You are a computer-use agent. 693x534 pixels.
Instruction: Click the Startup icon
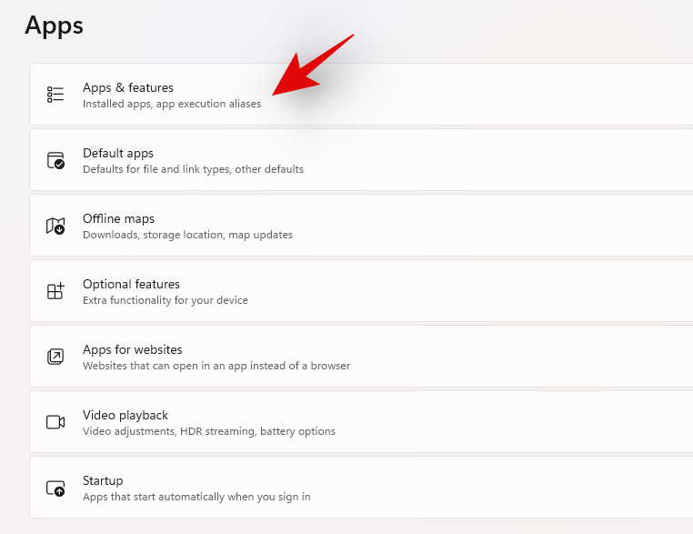(55, 488)
